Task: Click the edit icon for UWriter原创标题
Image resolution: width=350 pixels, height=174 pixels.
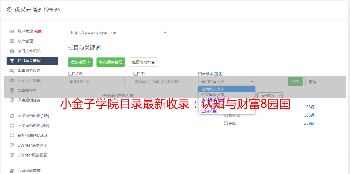Action: 12,155
